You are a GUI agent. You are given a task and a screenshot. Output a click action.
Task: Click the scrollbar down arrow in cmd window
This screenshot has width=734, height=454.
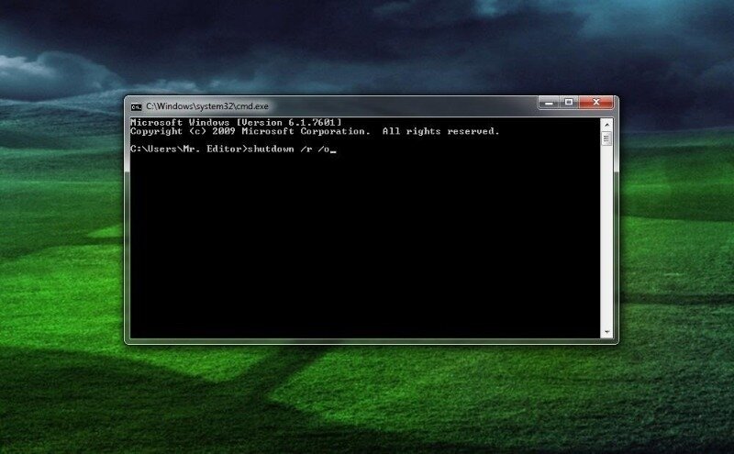coord(606,332)
